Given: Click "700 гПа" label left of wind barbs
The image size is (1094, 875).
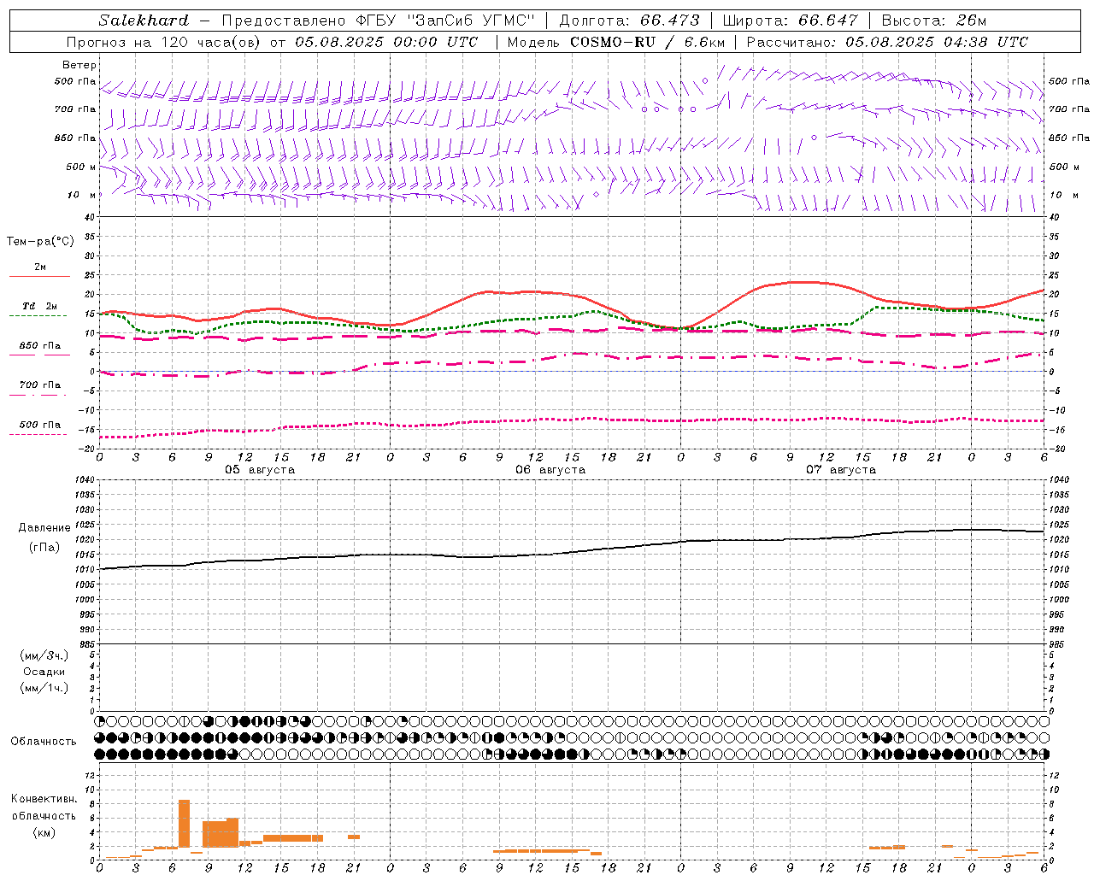Looking at the screenshot, I should pos(75,109).
